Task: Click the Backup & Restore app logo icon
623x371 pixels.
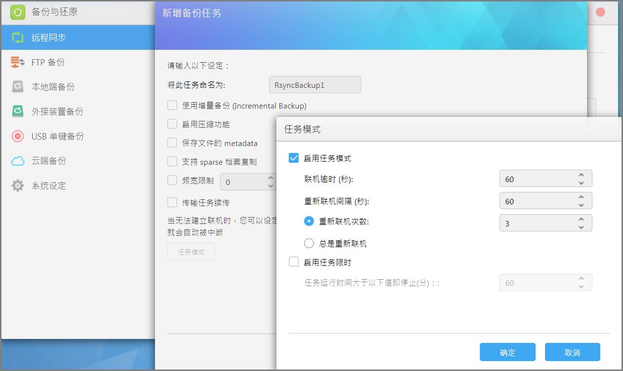Action: pos(18,12)
